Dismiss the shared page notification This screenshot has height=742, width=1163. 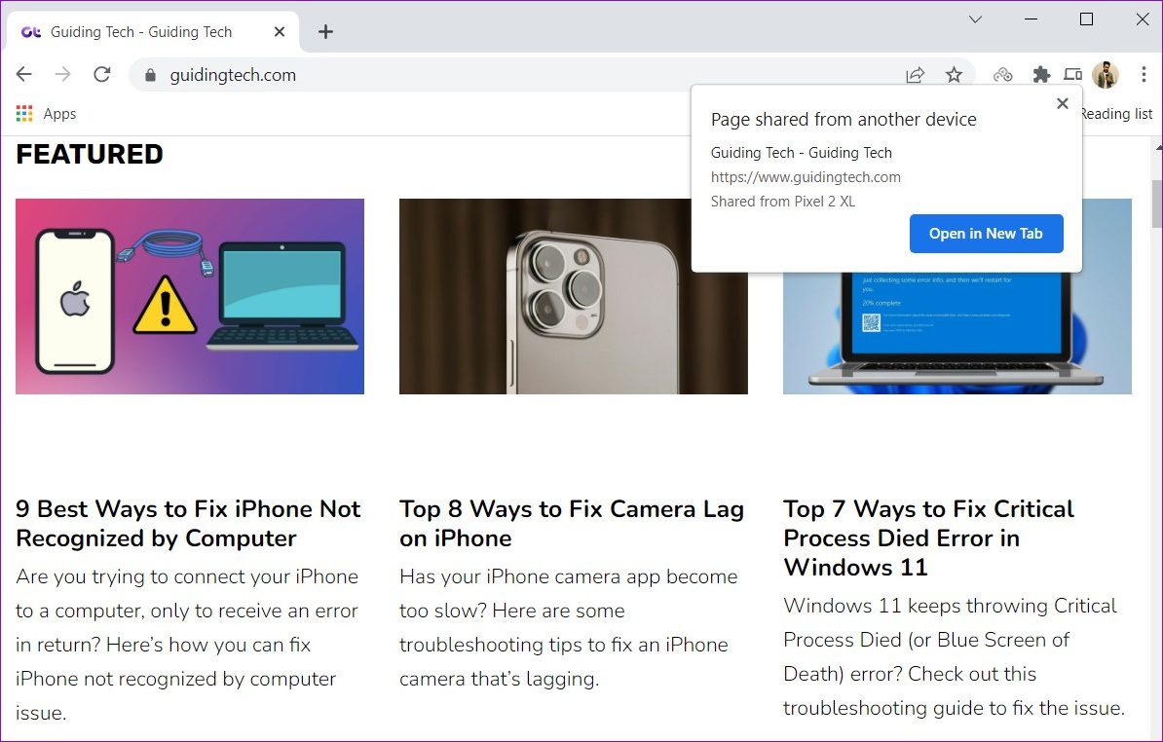click(1062, 103)
